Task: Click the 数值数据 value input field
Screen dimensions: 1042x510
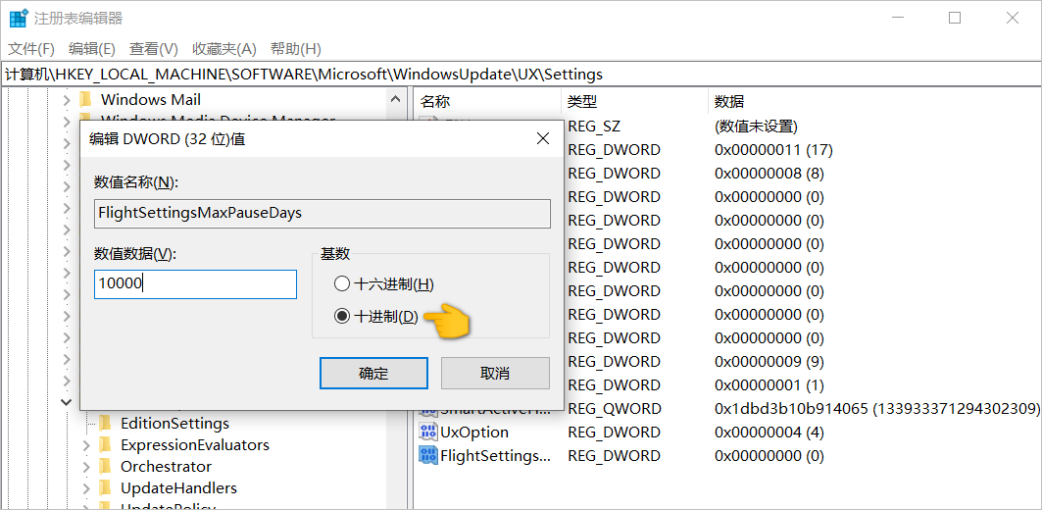Action: point(195,284)
